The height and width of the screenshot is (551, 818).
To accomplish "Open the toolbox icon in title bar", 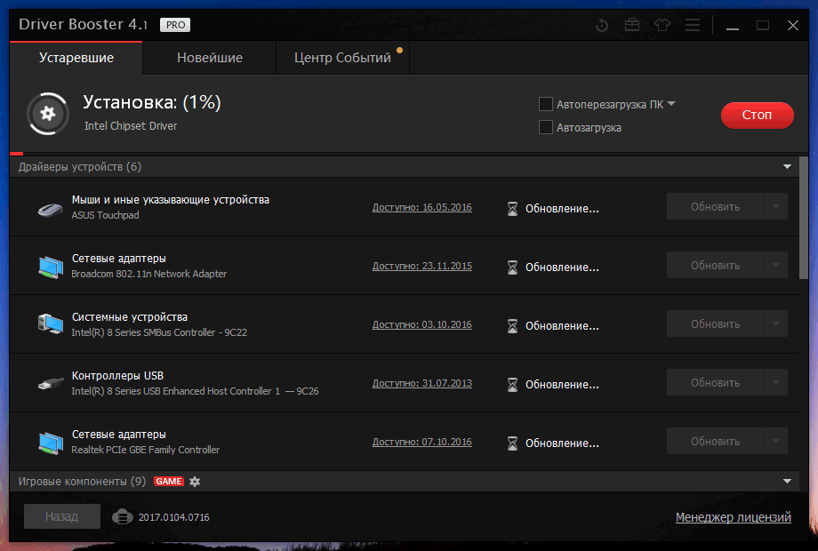I will (632, 25).
